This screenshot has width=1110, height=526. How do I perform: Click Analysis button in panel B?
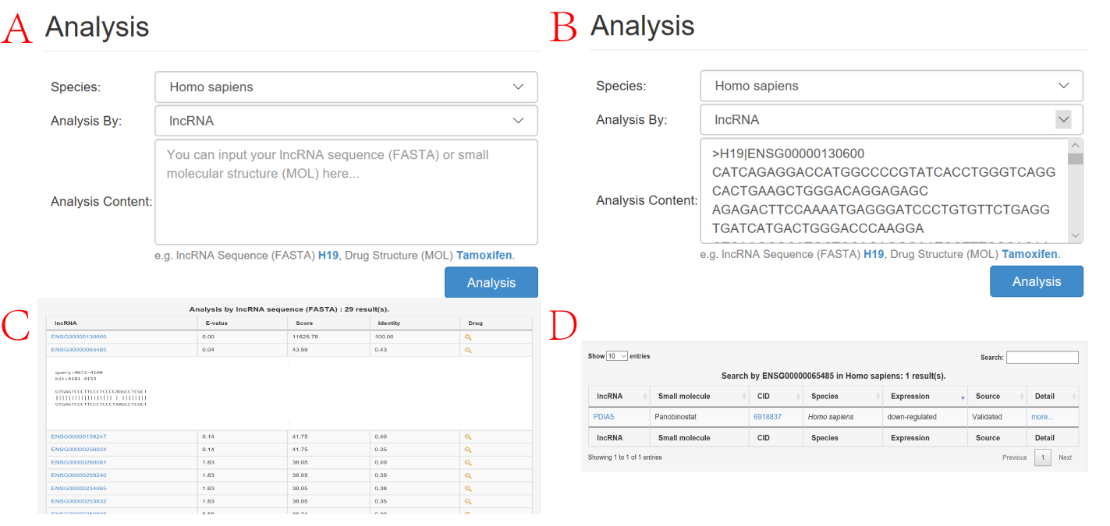pyautogui.click(x=1037, y=281)
